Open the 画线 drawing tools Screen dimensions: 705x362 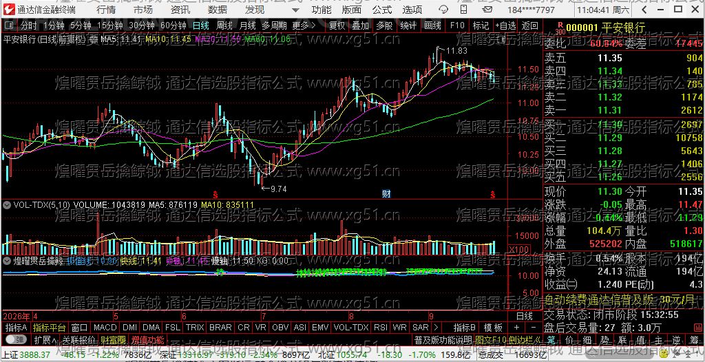tap(432, 25)
